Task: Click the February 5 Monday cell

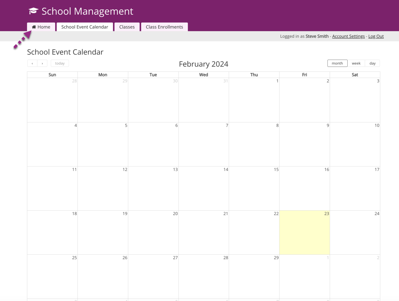Action: (103, 144)
